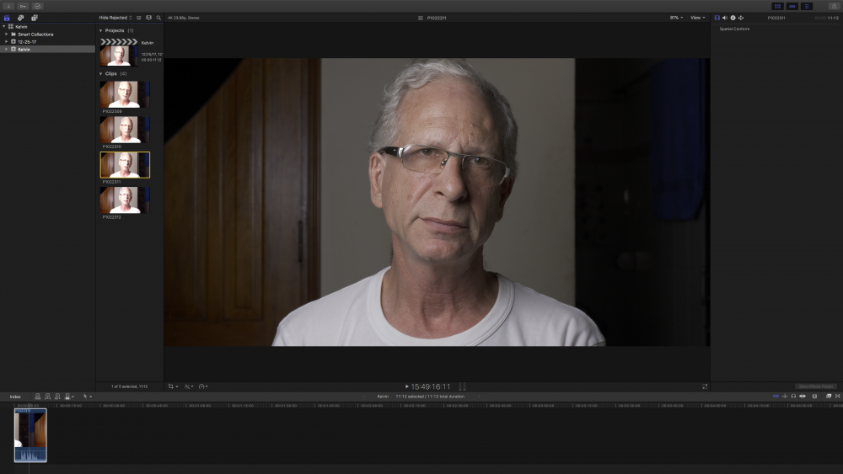Show the Titles and Generators sidebar

click(35, 18)
